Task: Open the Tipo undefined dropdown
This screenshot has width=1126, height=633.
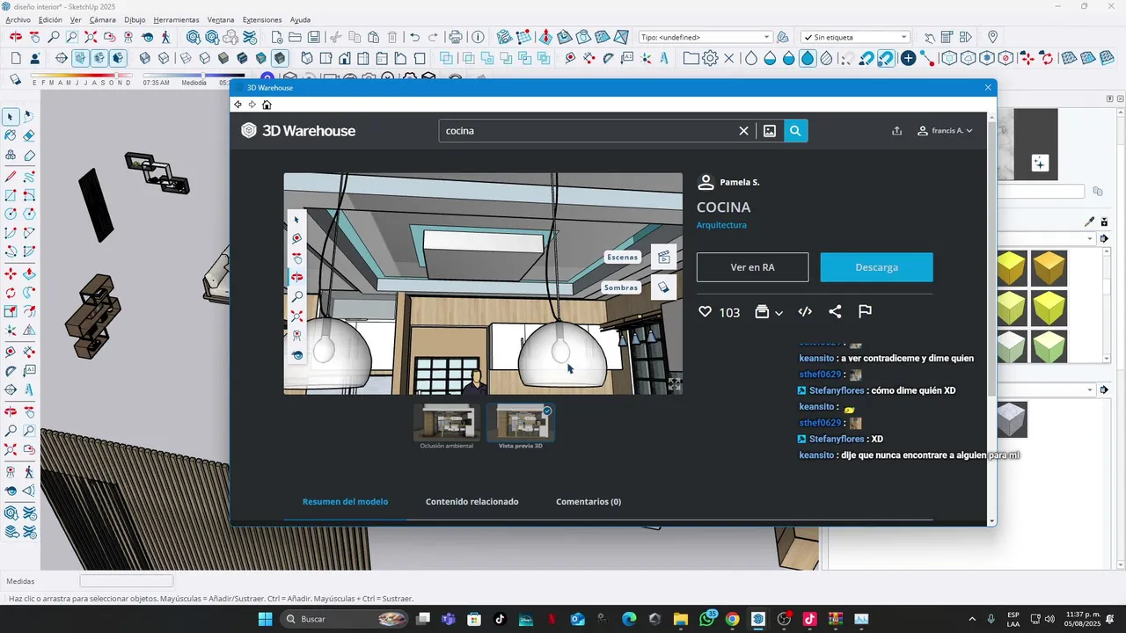Action: (x=706, y=38)
